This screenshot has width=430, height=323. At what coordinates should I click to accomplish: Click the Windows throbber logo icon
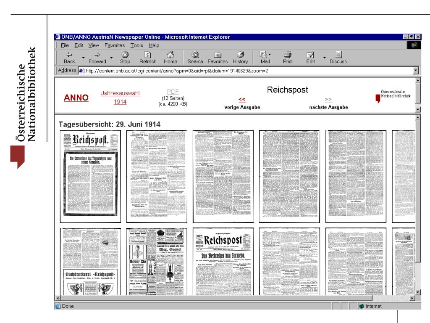[x=414, y=45]
